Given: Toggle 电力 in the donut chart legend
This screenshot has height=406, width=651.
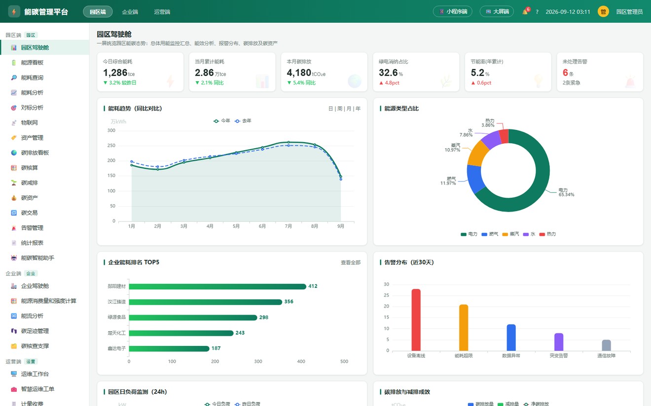Looking at the screenshot, I should (x=469, y=234).
